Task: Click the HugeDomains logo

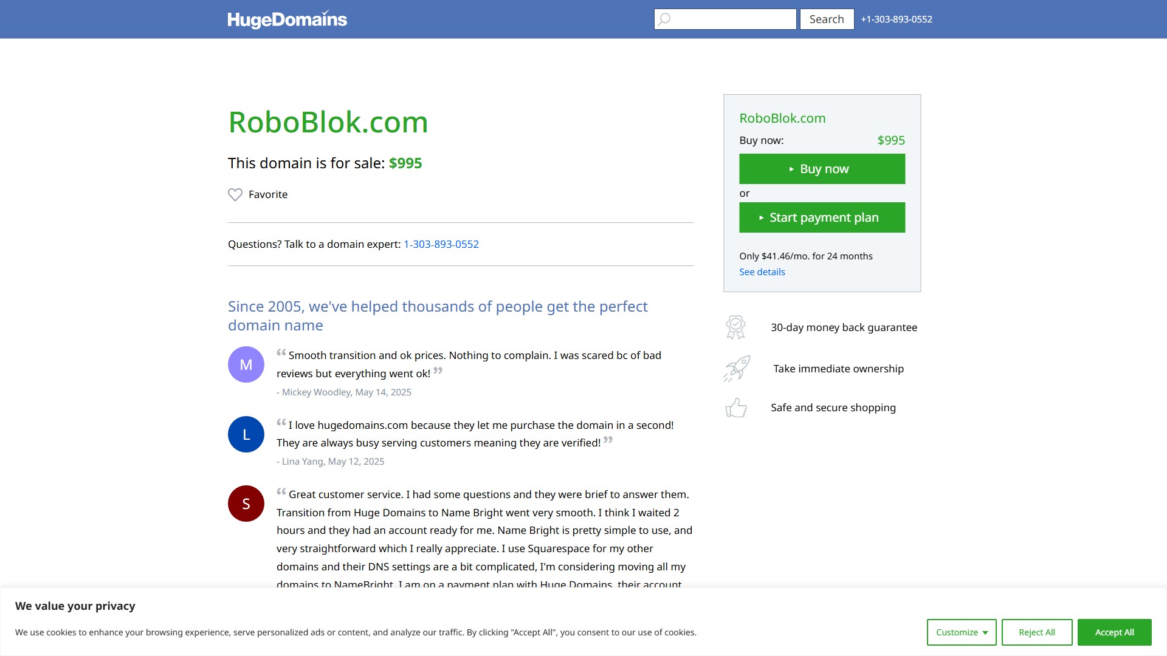Action: click(287, 19)
